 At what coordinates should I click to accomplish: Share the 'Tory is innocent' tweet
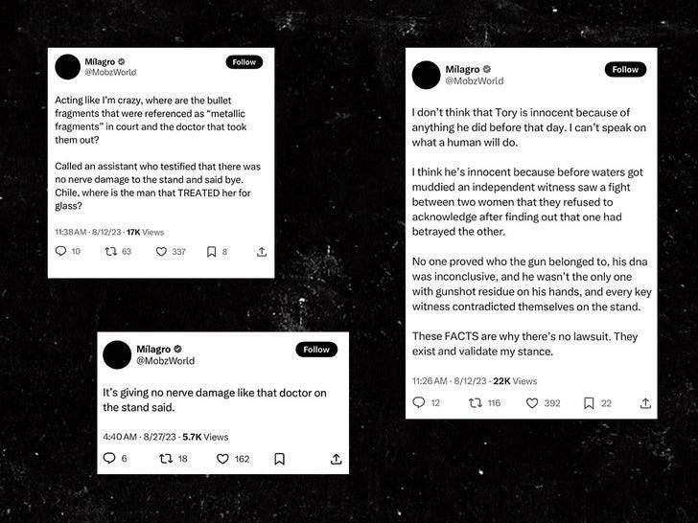pyautogui.click(x=645, y=403)
